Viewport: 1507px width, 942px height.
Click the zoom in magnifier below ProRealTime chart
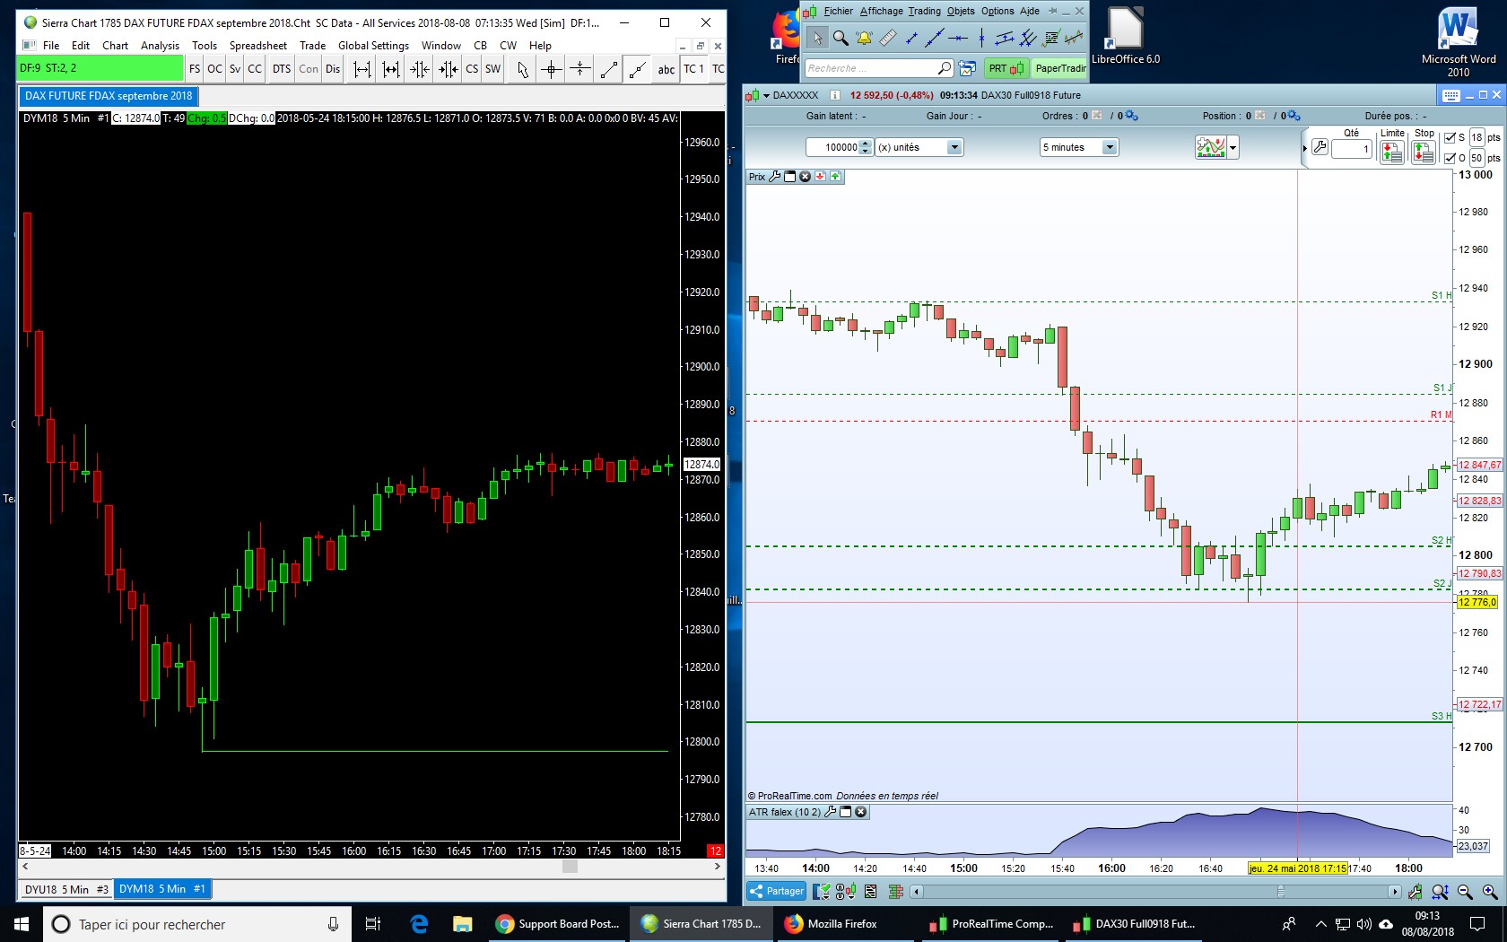point(1490,892)
